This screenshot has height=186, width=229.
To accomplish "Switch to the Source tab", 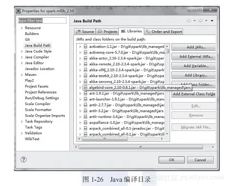I will (85, 32).
